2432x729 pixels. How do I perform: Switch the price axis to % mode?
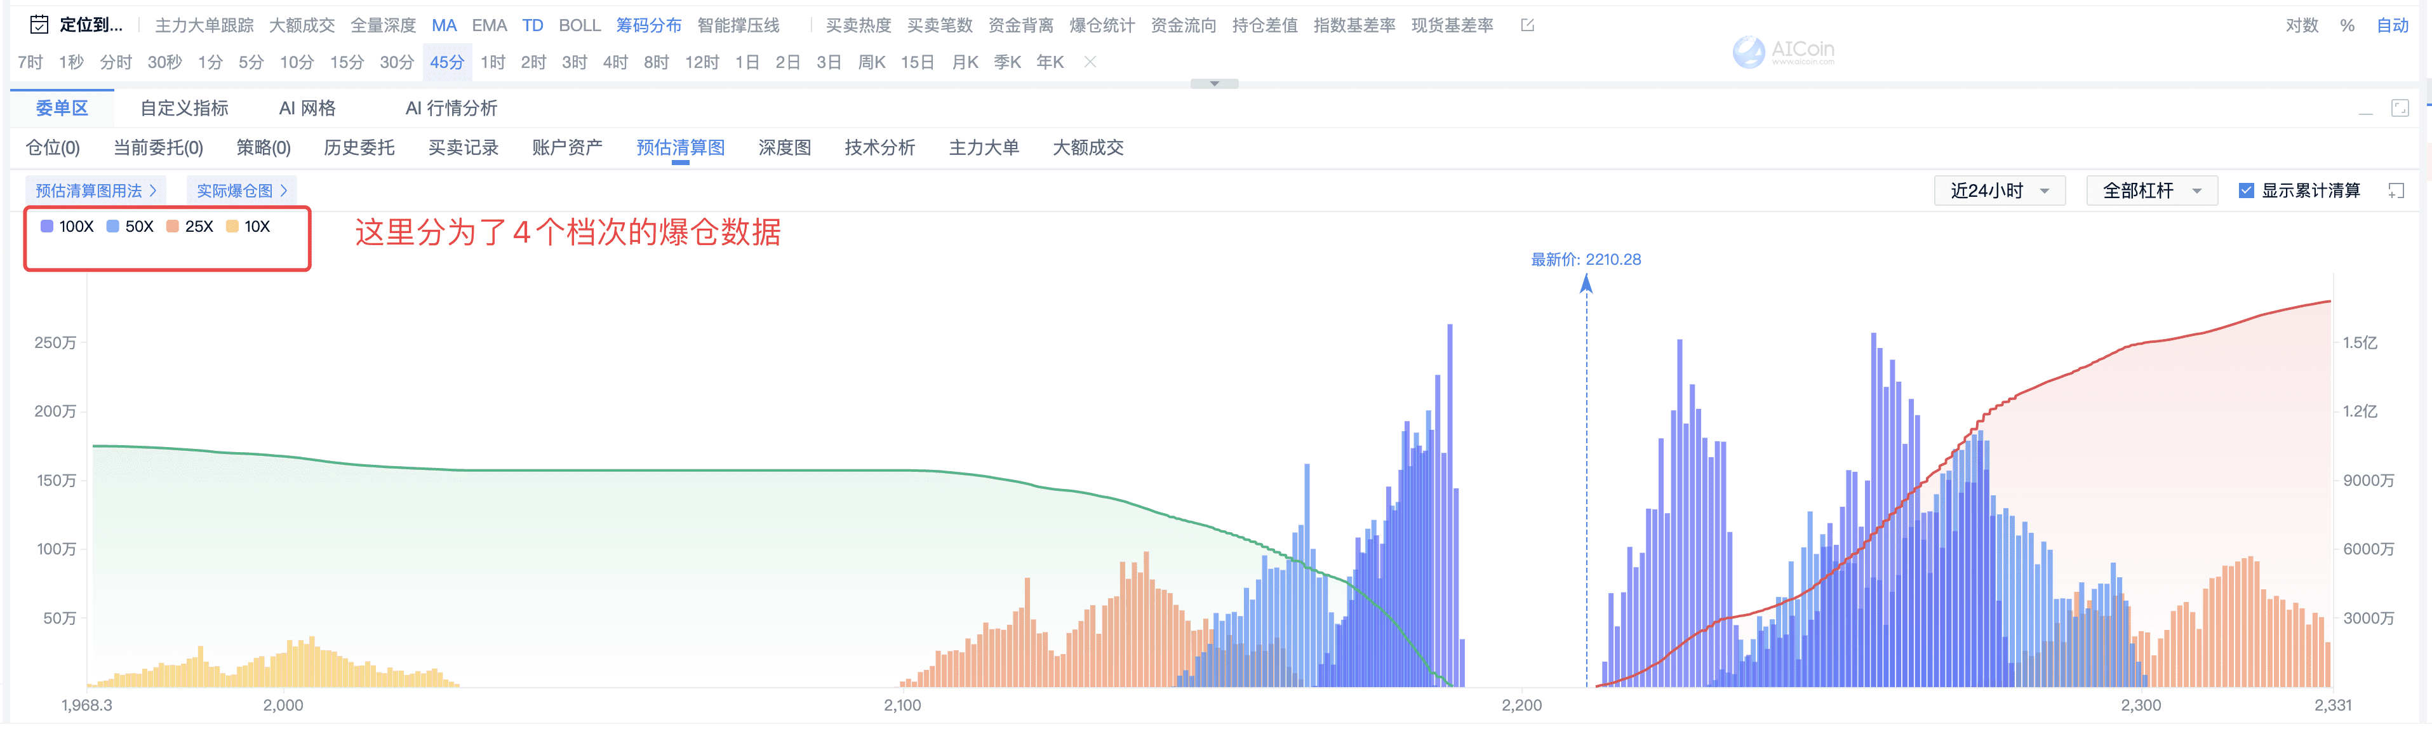click(2347, 25)
